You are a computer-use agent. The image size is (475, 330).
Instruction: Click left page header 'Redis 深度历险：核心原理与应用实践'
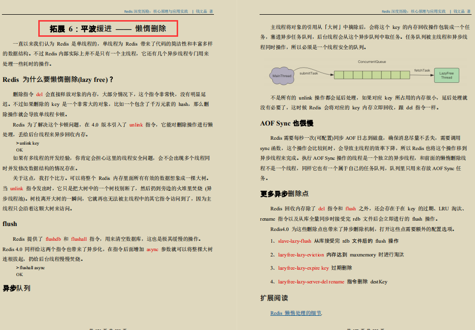tap(156, 11)
